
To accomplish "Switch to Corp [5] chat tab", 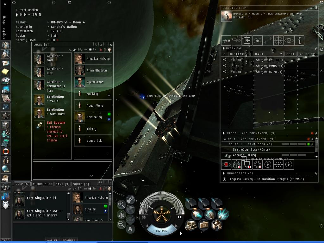I will coord(22,184).
